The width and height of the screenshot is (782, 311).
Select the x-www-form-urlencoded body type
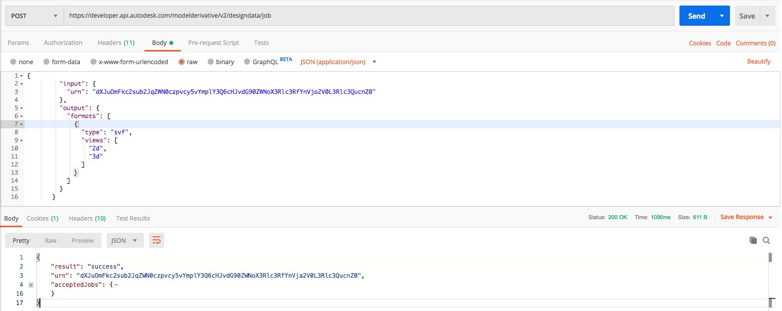(x=129, y=62)
